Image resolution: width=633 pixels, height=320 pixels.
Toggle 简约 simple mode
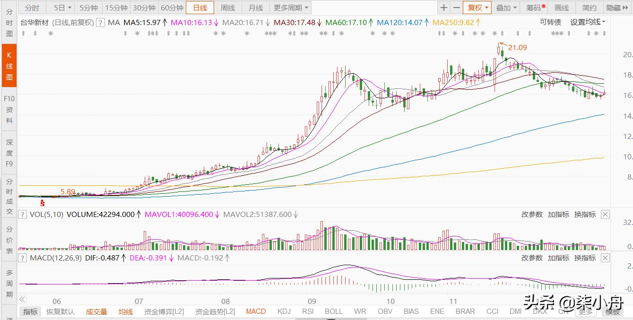click(590, 8)
